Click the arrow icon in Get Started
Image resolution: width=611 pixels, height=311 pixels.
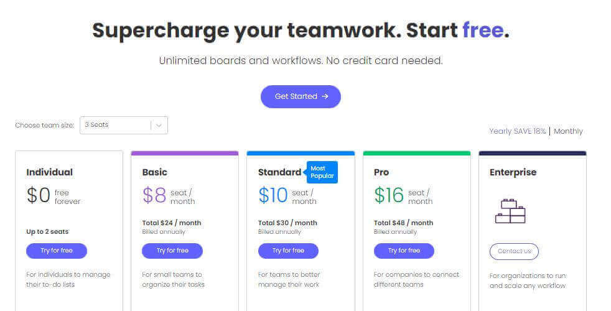click(x=325, y=96)
